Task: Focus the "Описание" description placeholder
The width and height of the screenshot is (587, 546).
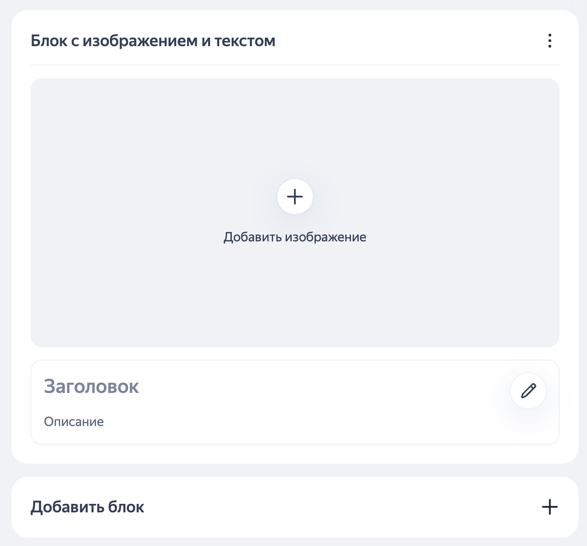Action: click(74, 422)
